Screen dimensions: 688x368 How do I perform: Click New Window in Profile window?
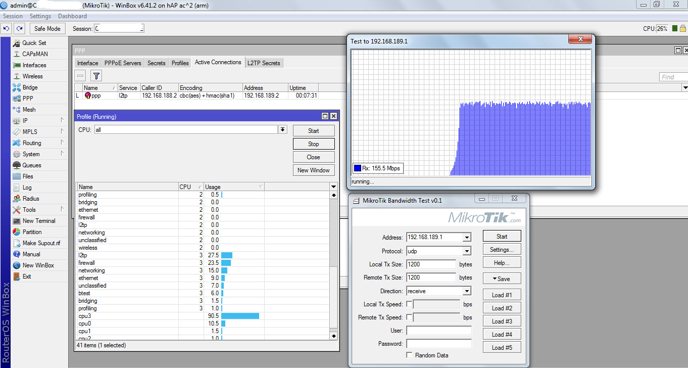(x=314, y=170)
